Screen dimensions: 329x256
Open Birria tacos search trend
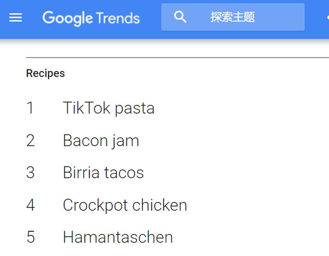click(103, 173)
